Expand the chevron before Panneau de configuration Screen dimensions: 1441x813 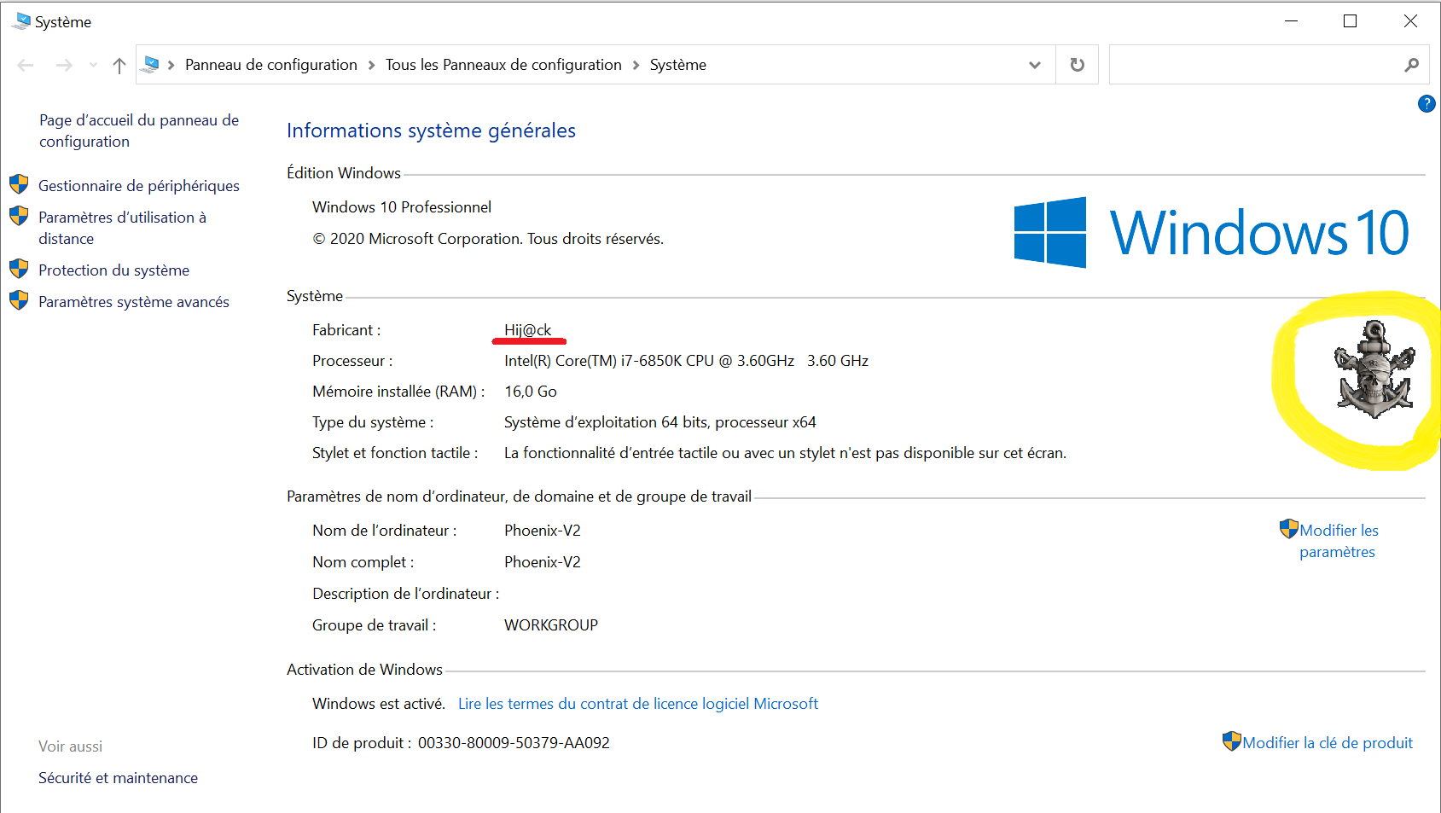(171, 65)
